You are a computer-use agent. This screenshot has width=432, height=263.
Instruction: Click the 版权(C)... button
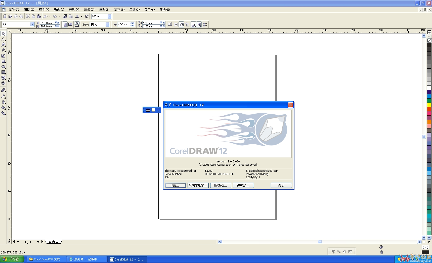click(x=221, y=186)
